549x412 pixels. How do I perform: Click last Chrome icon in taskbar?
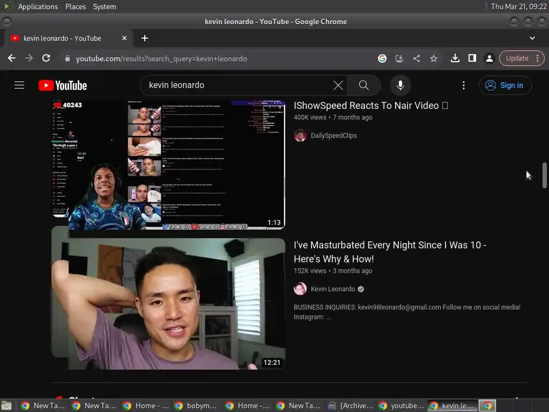487,406
